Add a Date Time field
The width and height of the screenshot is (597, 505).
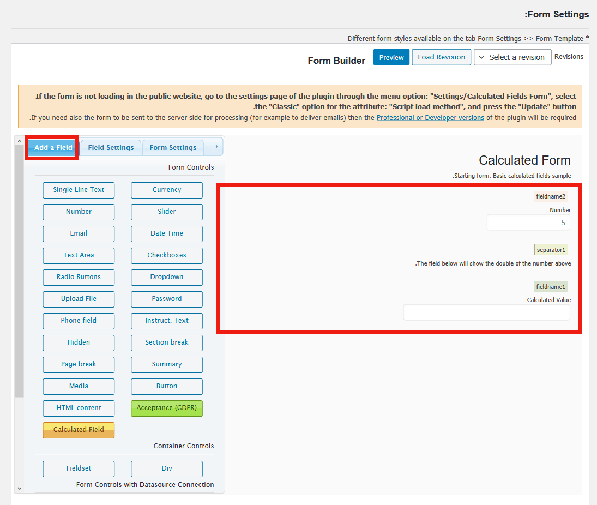coord(167,233)
